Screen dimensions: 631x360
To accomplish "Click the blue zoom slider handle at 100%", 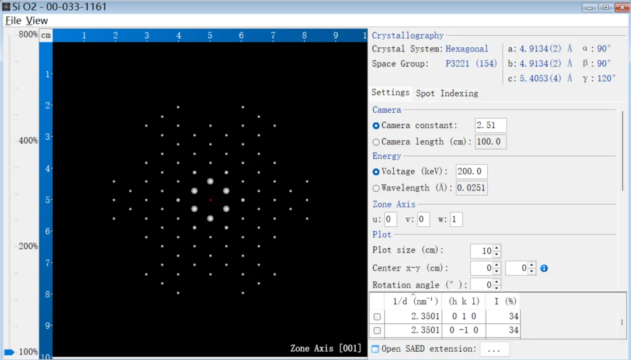I will coord(9,352).
